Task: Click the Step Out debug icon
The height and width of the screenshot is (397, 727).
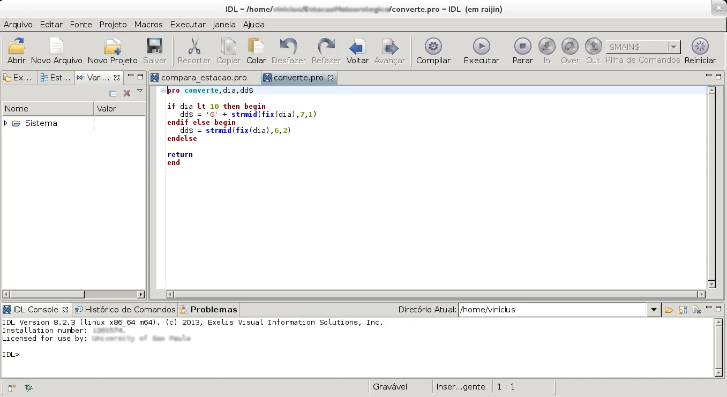Action: pos(593,46)
